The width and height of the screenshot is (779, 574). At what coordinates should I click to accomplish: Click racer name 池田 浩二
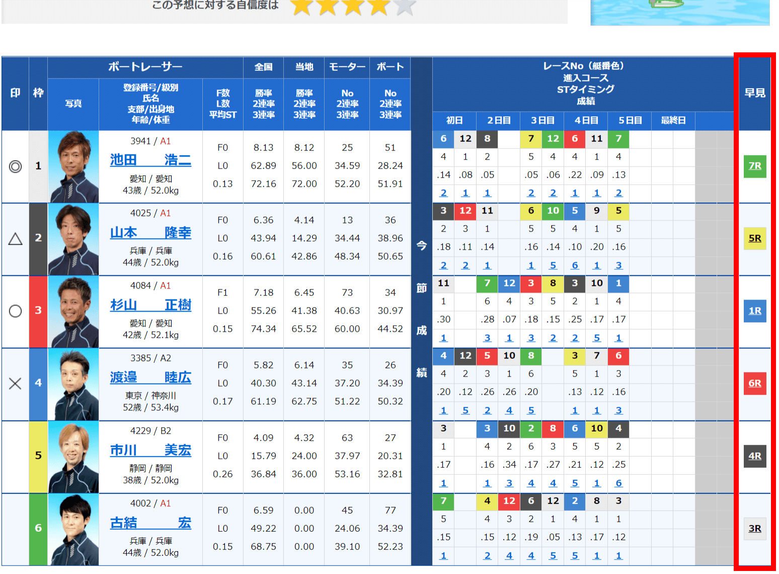coord(150,160)
